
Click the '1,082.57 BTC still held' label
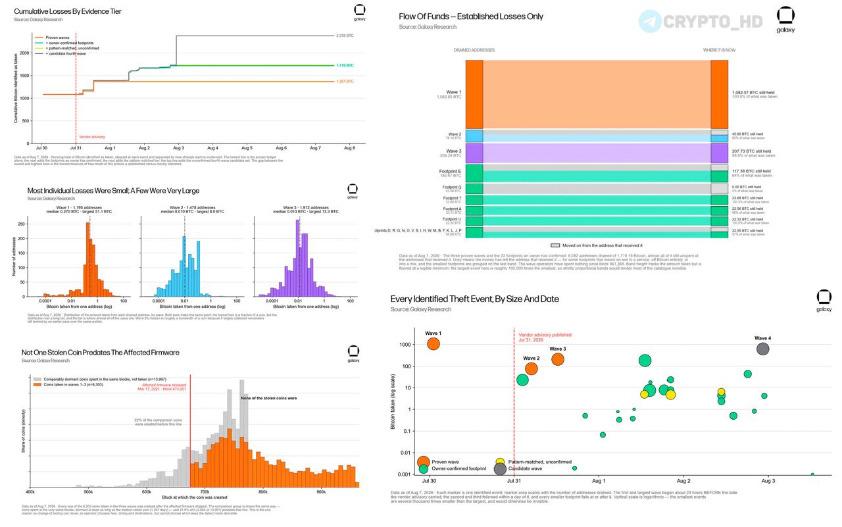[754, 93]
